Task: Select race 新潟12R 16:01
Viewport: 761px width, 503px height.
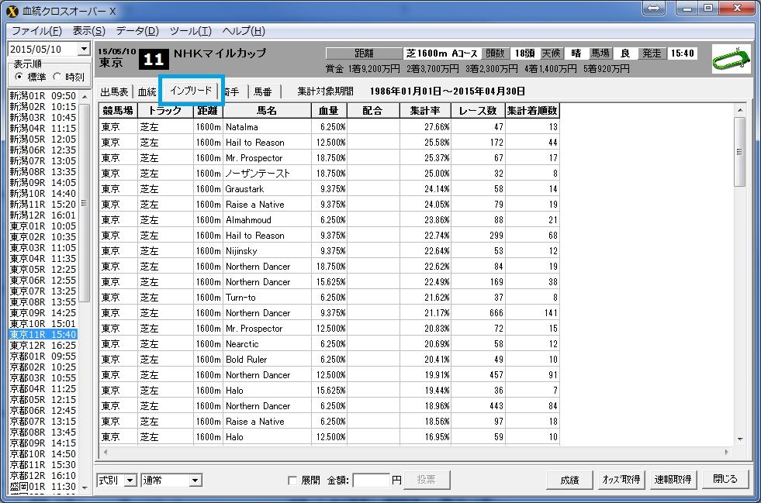Action: (x=43, y=215)
